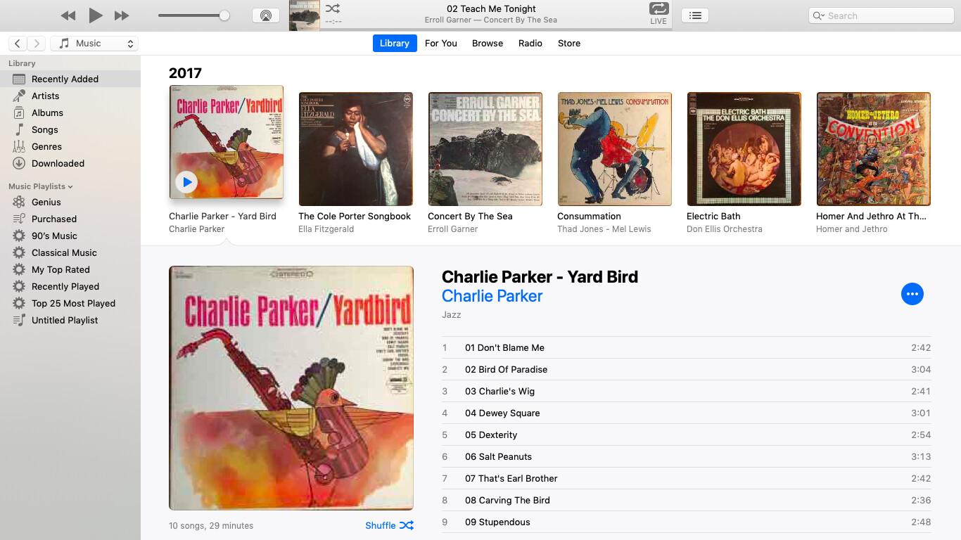Screen dimensions: 961x540
Task: Click the Genius atom icon in sidebar
Action: pos(19,202)
